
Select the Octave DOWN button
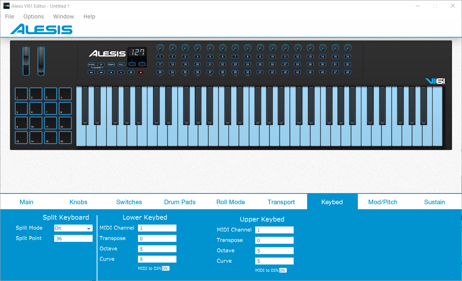coord(91,64)
